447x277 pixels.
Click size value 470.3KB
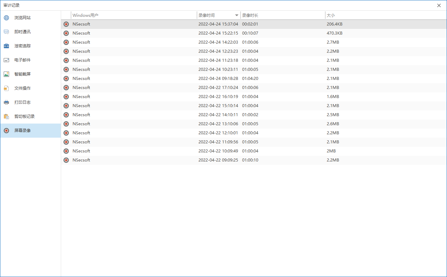tap(334, 33)
